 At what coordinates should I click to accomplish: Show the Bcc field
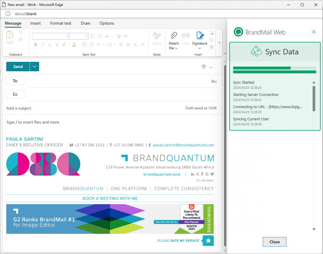(214, 81)
